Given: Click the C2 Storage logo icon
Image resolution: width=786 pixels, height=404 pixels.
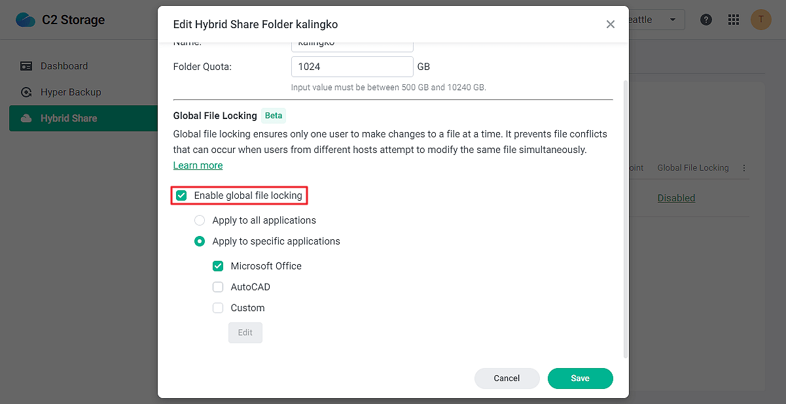Looking at the screenshot, I should click(x=25, y=20).
